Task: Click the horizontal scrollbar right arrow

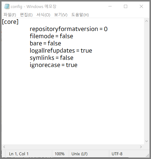Action: click(x=141, y=147)
